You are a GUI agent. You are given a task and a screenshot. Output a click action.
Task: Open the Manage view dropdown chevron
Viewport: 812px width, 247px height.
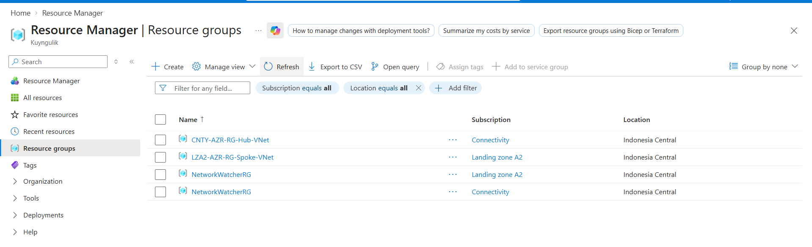252,66
